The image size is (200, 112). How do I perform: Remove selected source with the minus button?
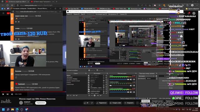click(x=92, y=96)
